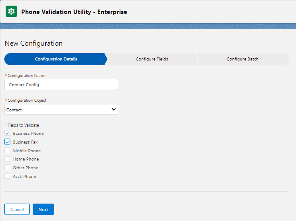Jump to the Configure Batch step
The width and height of the screenshot is (296, 221).
pos(242,59)
